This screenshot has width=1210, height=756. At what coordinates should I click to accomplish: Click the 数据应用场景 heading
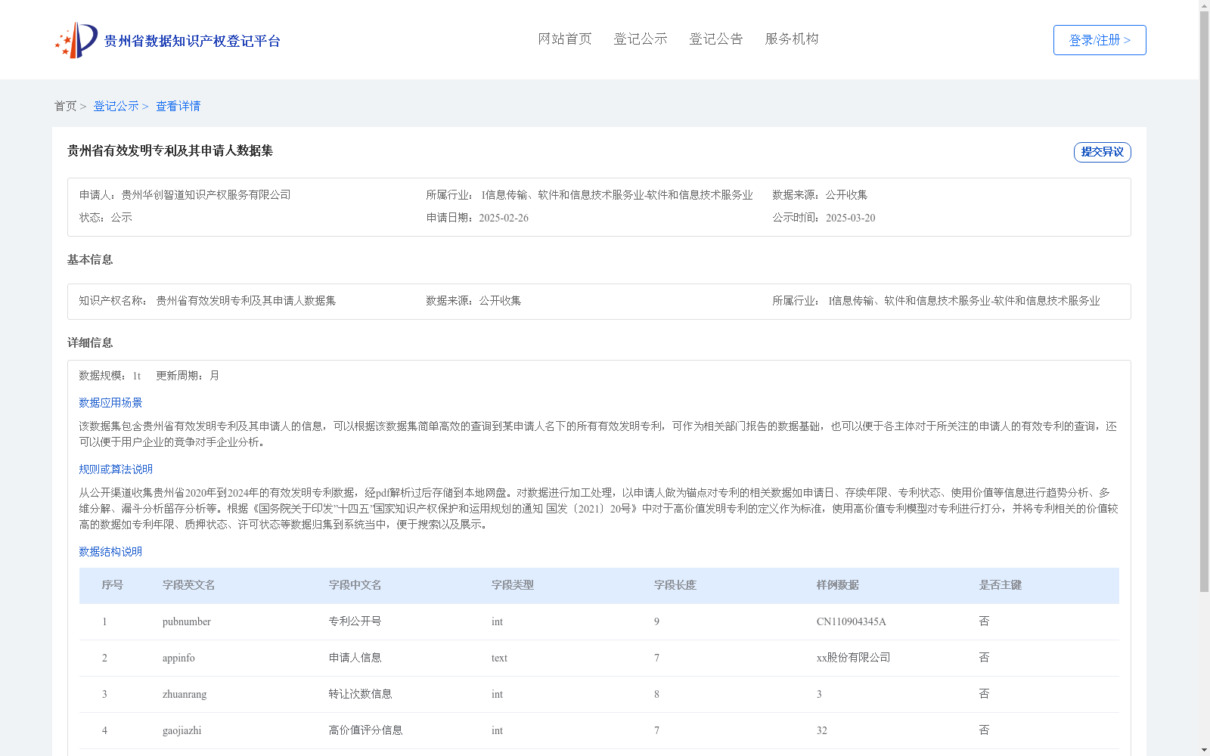click(x=110, y=403)
